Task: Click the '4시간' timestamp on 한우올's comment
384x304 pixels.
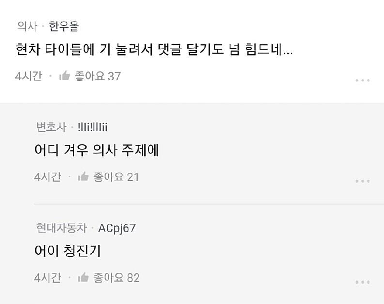Action: [x=29, y=76]
